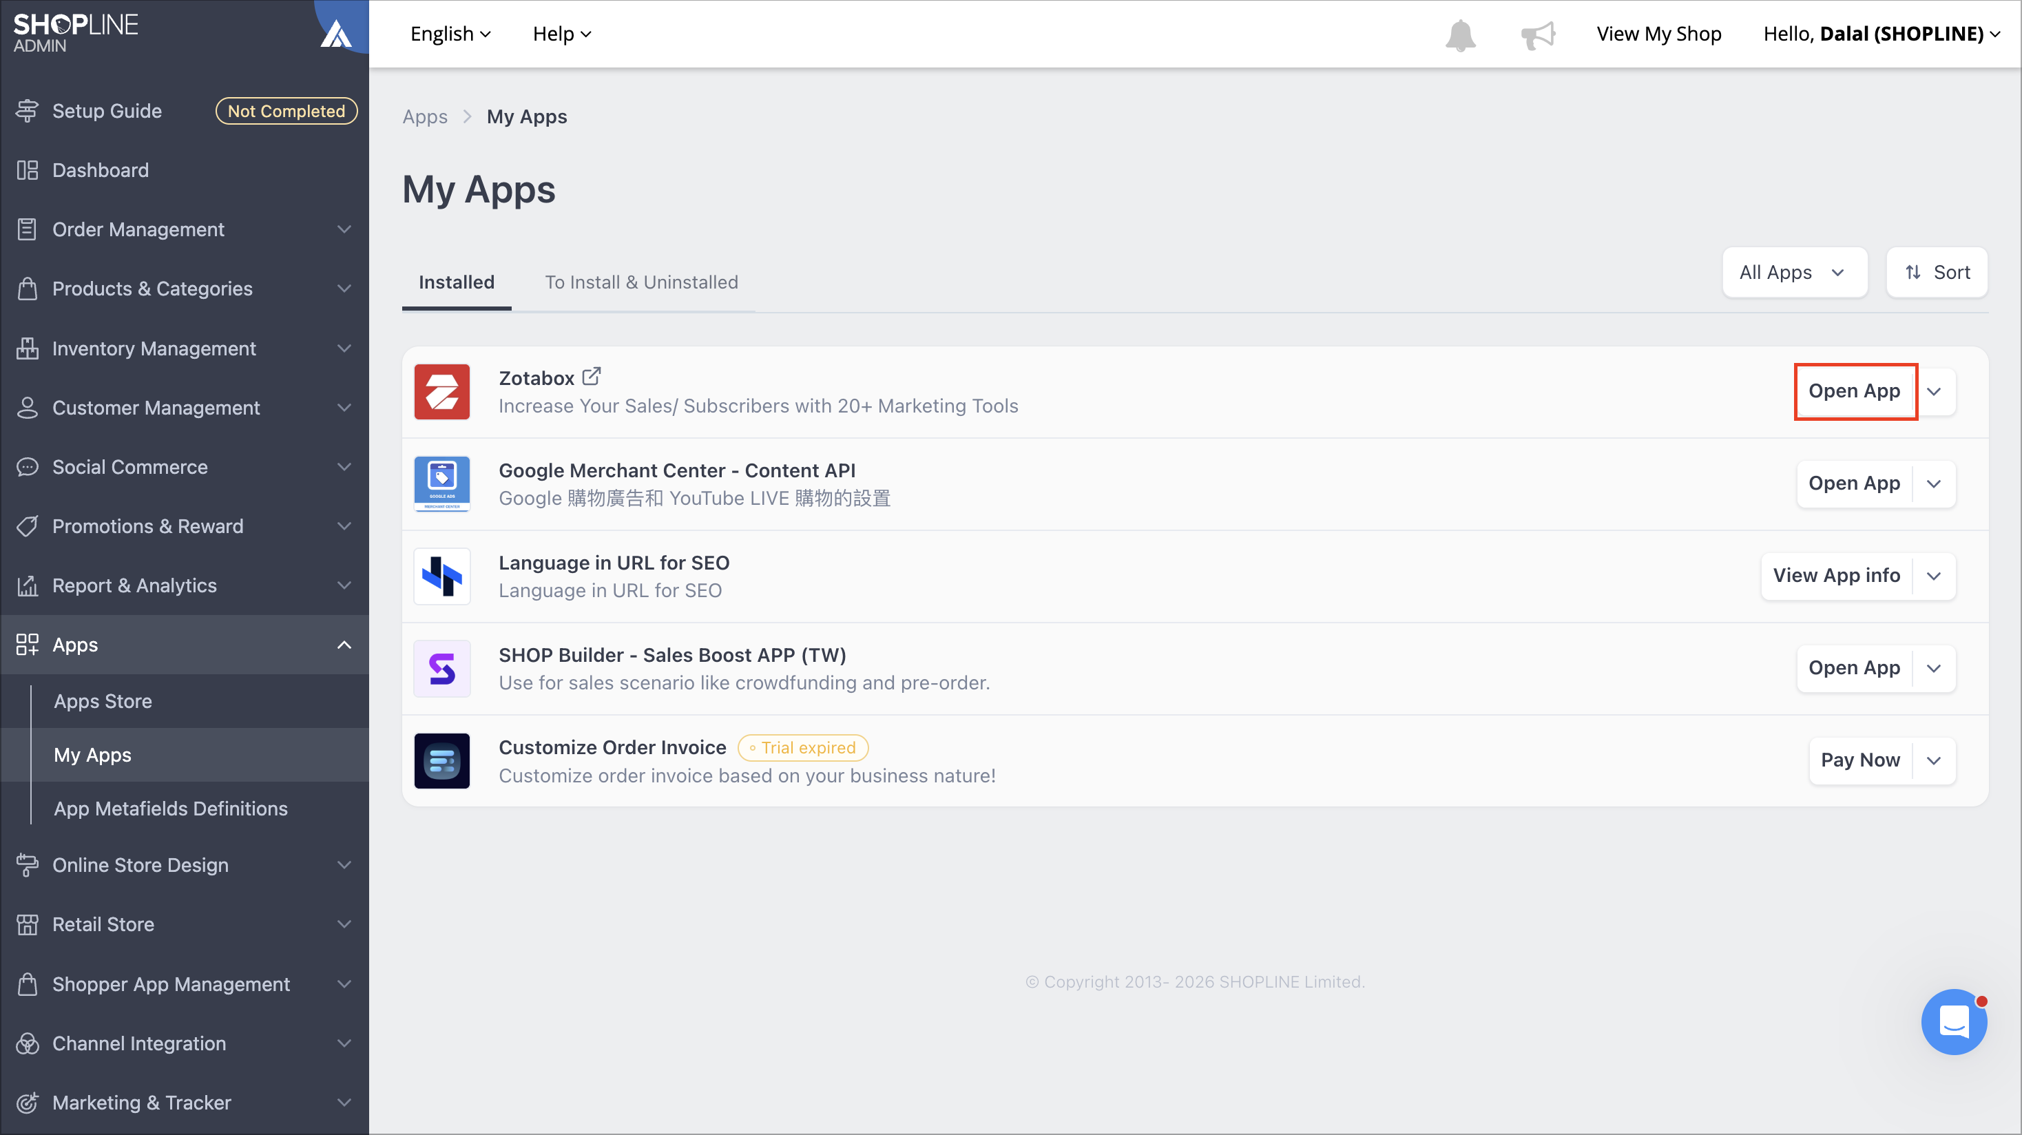Click the Trial expired badge

point(802,748)
